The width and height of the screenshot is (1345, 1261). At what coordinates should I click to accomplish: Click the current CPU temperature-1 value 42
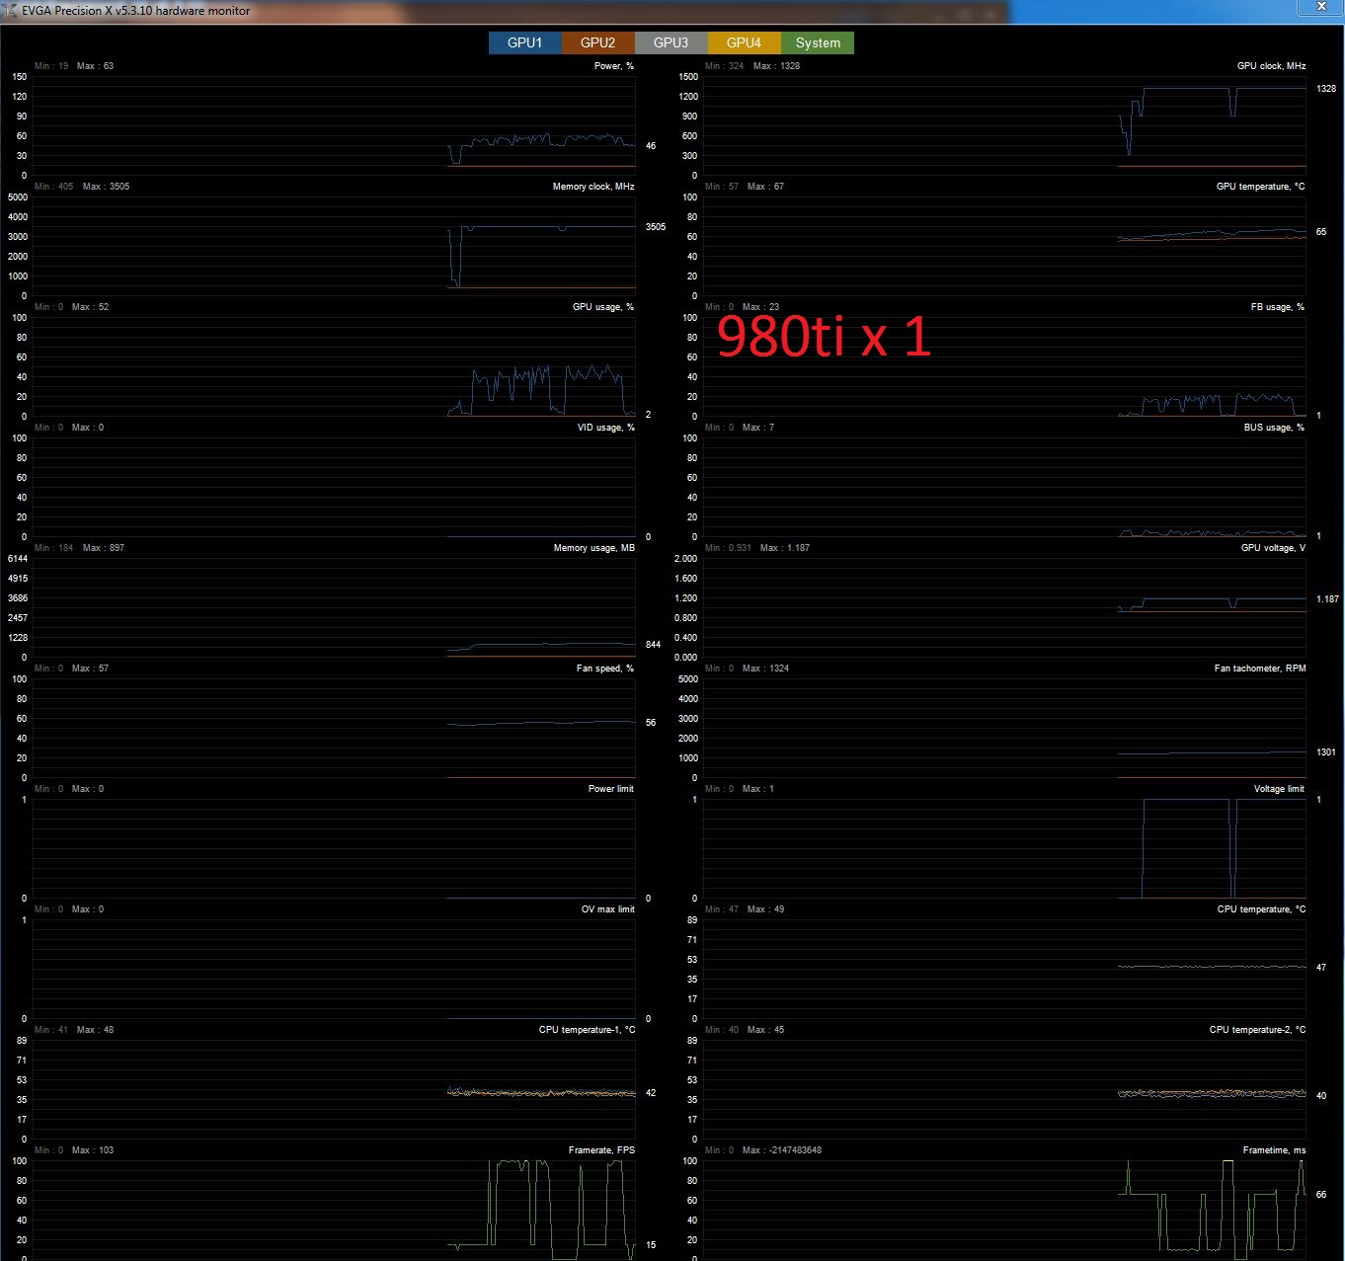click(651, 1093)
